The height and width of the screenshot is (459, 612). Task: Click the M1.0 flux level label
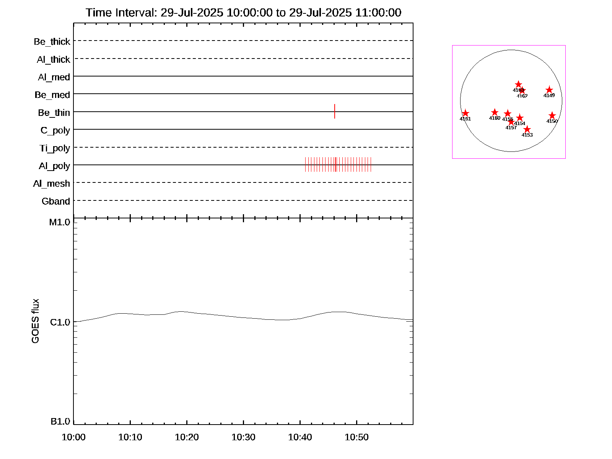click(60, 222)
